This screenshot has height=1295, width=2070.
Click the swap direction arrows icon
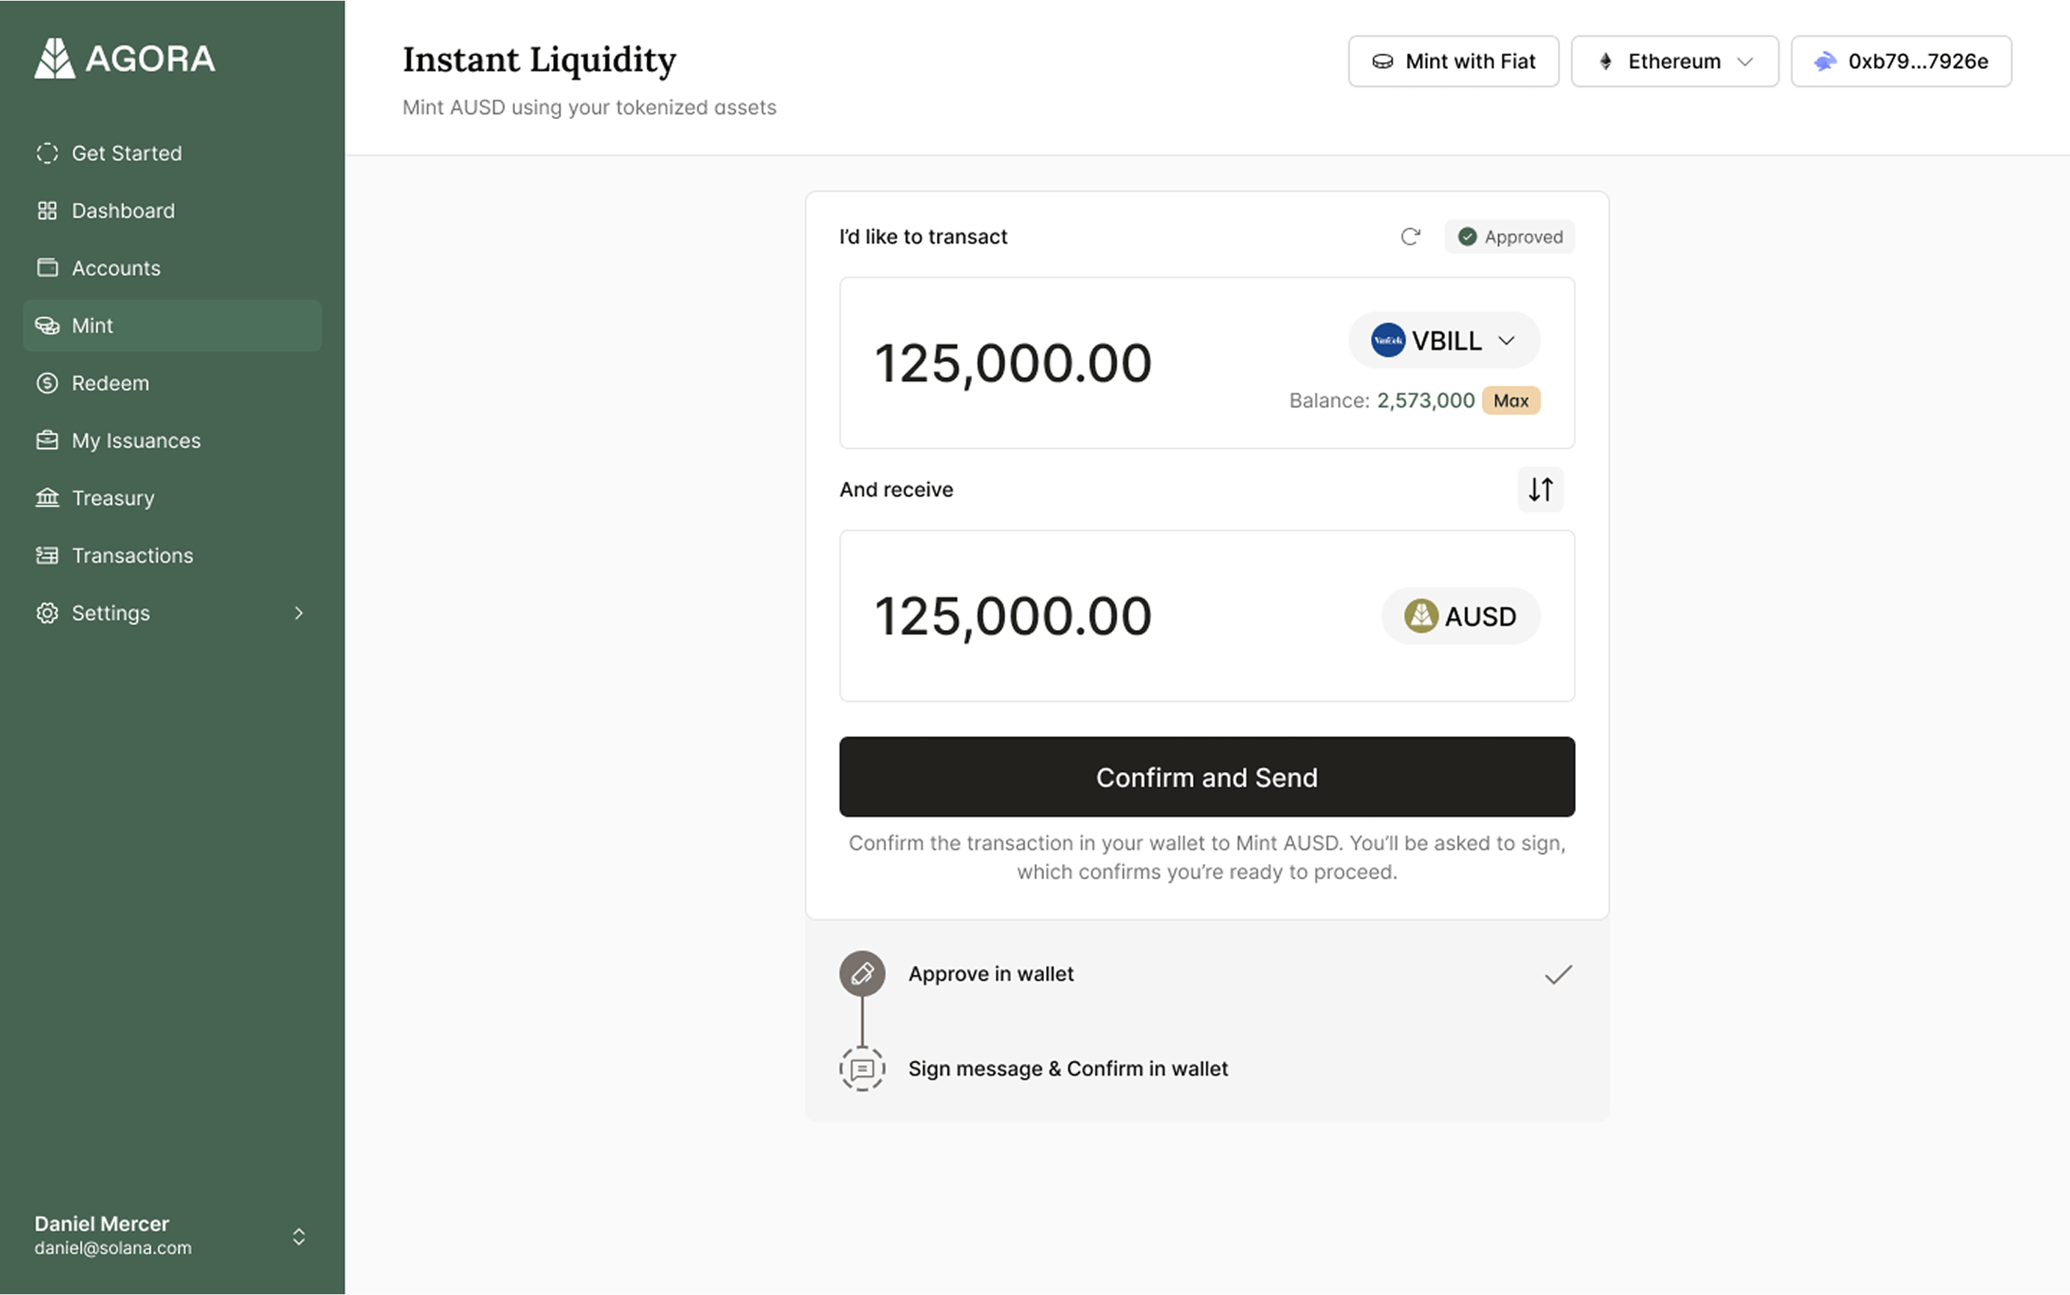pos(1539,489)
